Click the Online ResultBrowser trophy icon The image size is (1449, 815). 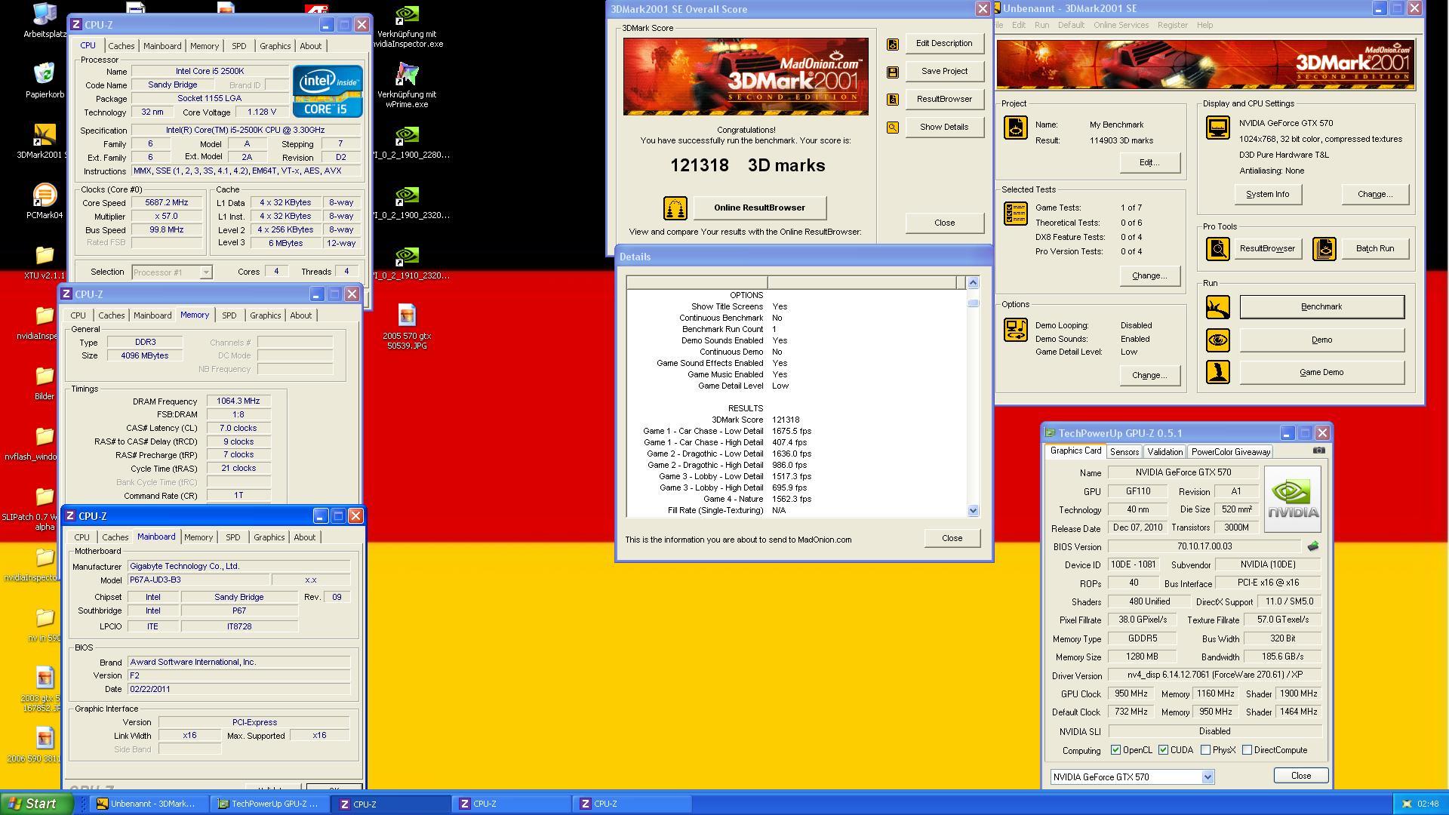675,208
